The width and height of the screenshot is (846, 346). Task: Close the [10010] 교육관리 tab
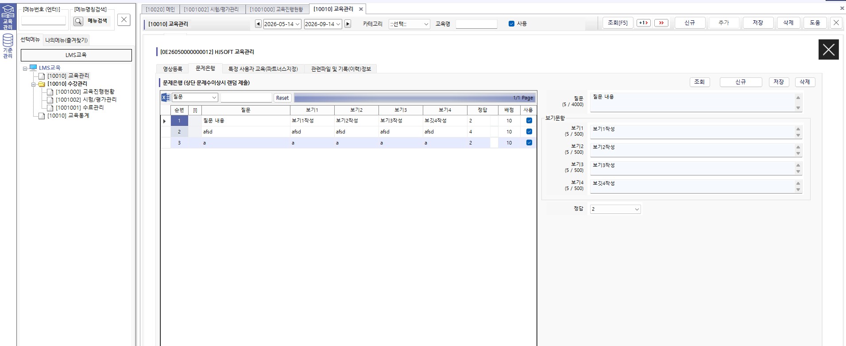point(361,9)
